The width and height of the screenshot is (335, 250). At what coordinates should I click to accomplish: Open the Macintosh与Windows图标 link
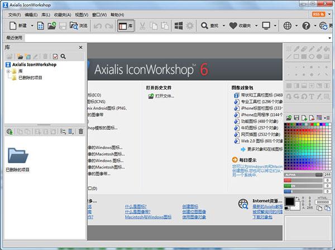click(x=149, y=217)
